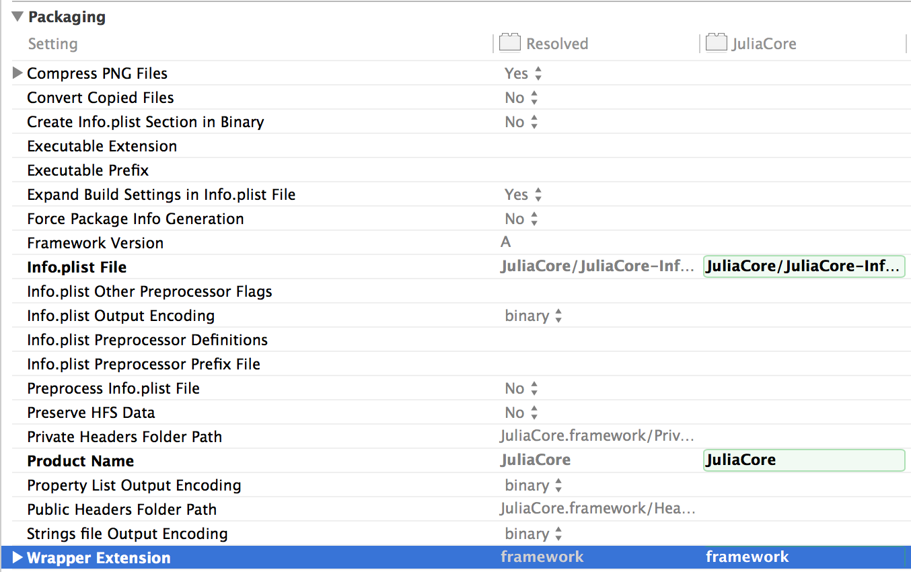The image size is (911, 572).
Task: Click the Setting column header
Action: [x=52, y=44]
